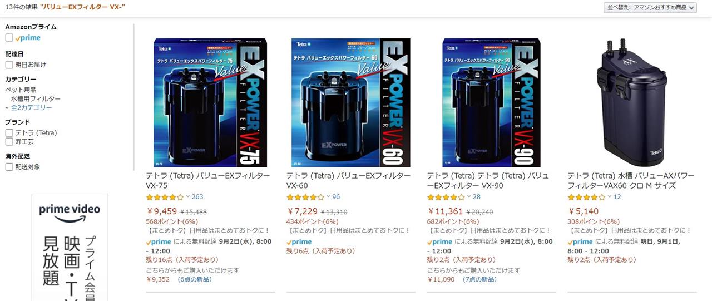712x301 pixels.
Task: Check the 明日お届け delivery filter
Action: (9, 65)
